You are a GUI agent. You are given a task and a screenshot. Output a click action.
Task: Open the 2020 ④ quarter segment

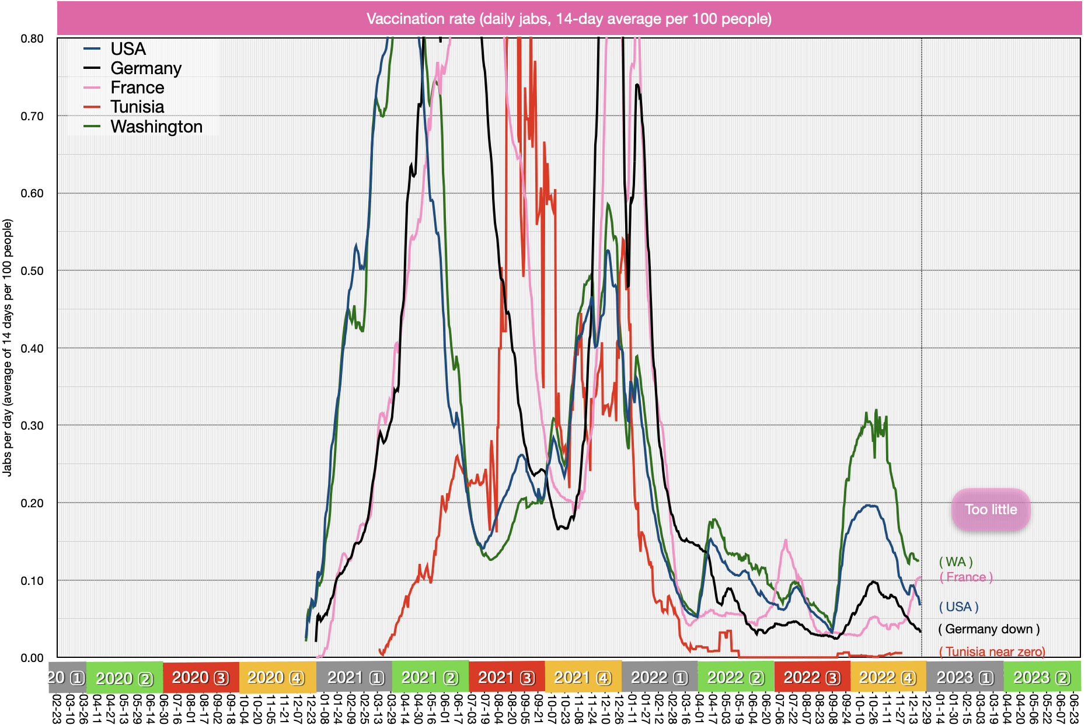point(277,678)
